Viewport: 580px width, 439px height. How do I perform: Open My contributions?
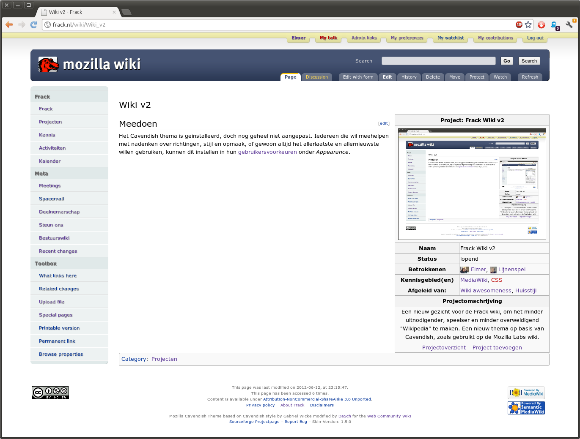click(x=495, y=38)
